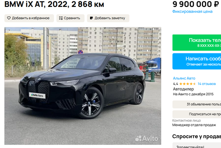Open the main BMW iX photo
221x148 pixels.
pos(83,86)
